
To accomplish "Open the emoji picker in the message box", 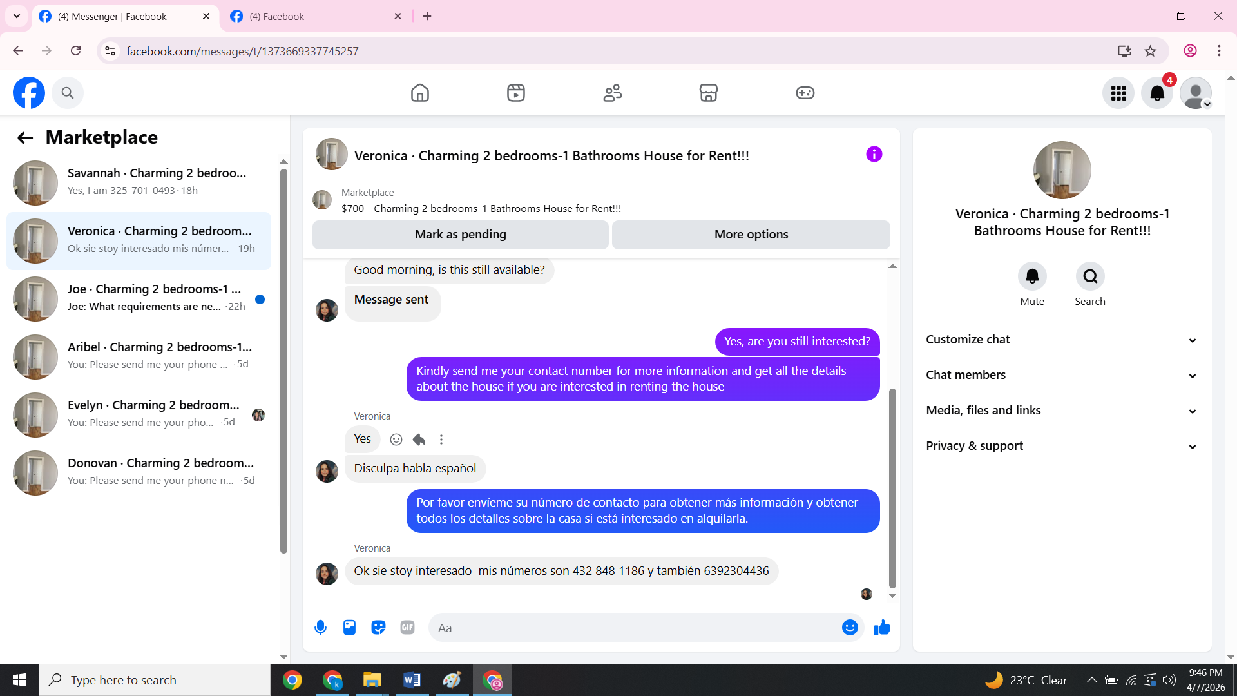I will tap(850, 628).
